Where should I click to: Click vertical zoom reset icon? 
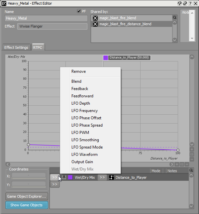(192, 155)
